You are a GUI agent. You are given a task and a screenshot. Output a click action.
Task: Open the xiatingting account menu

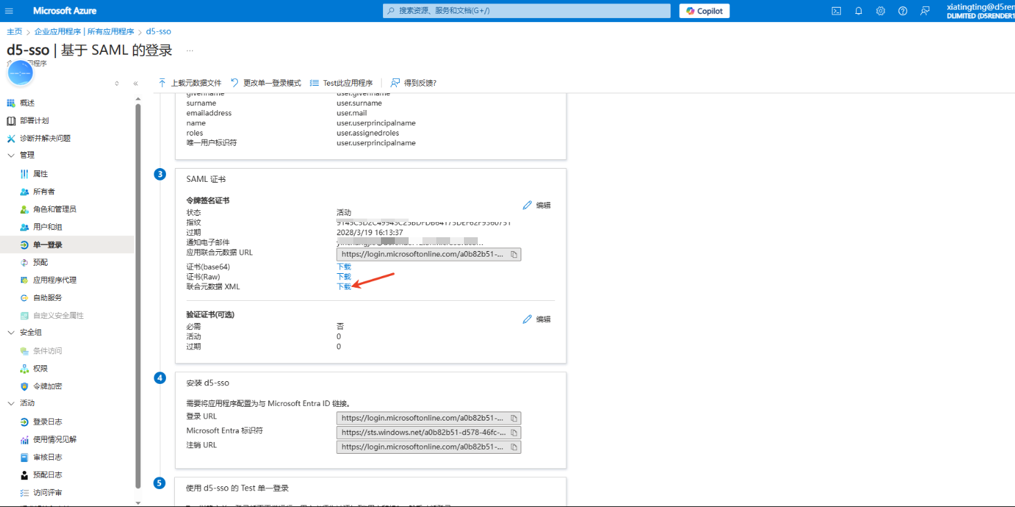(x=980, y=11)
